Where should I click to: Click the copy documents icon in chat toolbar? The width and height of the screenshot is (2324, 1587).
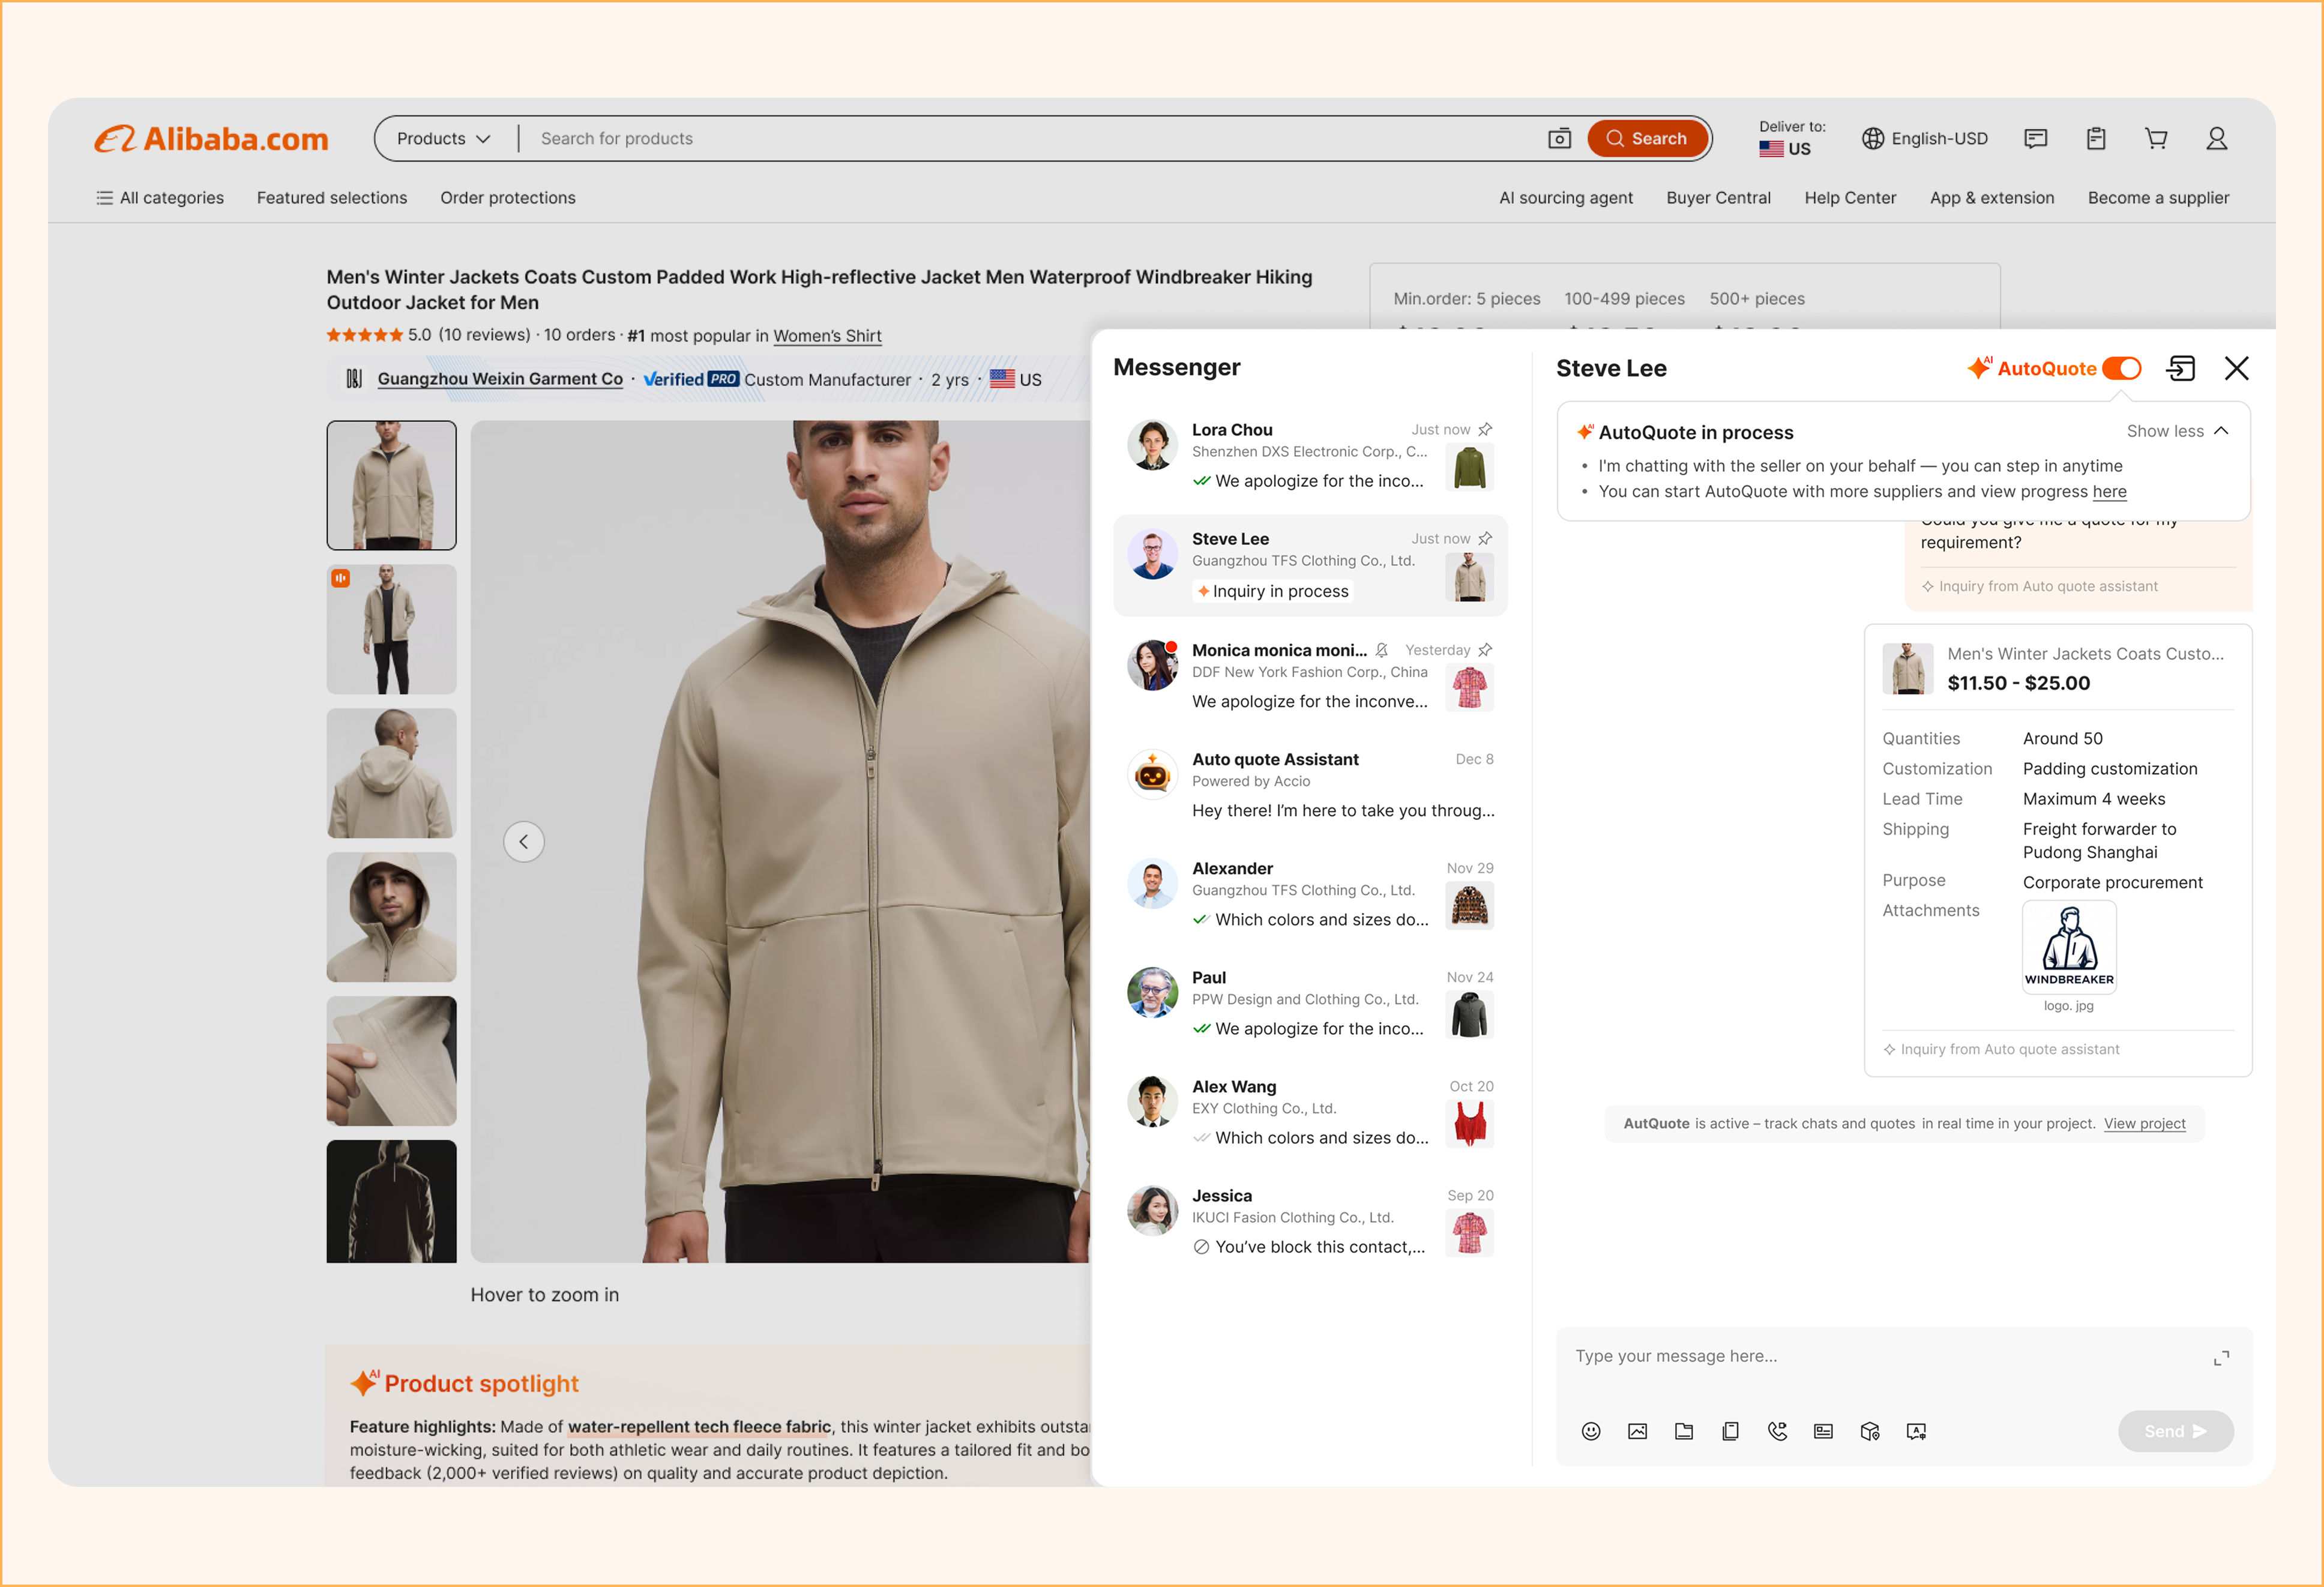click(x=1730, y=1431)
